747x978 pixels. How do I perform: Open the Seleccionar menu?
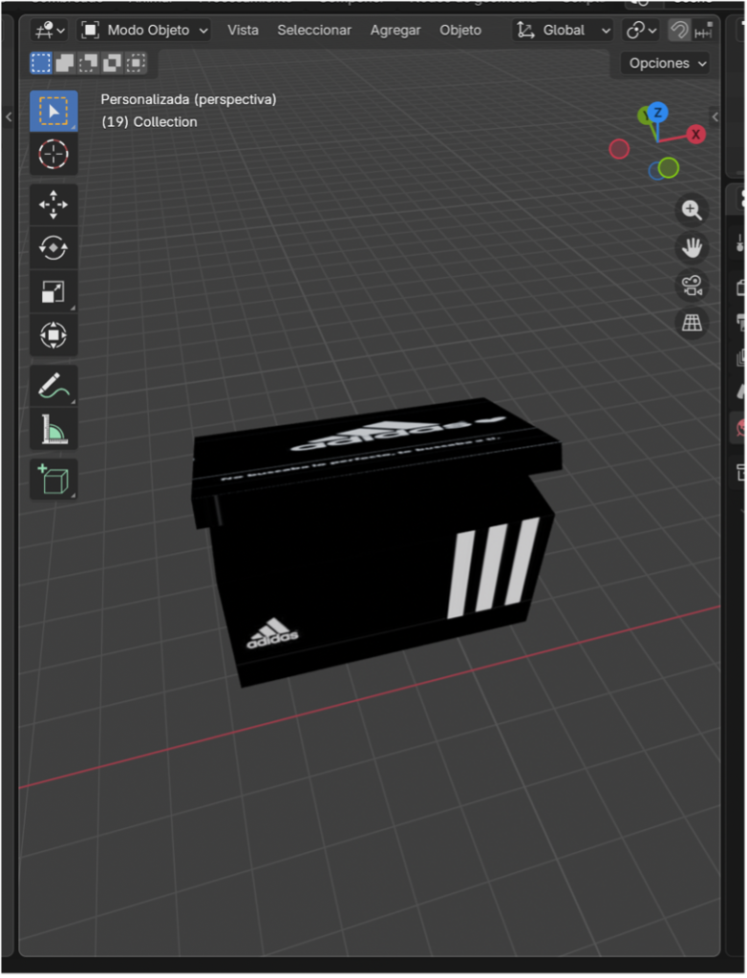314,30
